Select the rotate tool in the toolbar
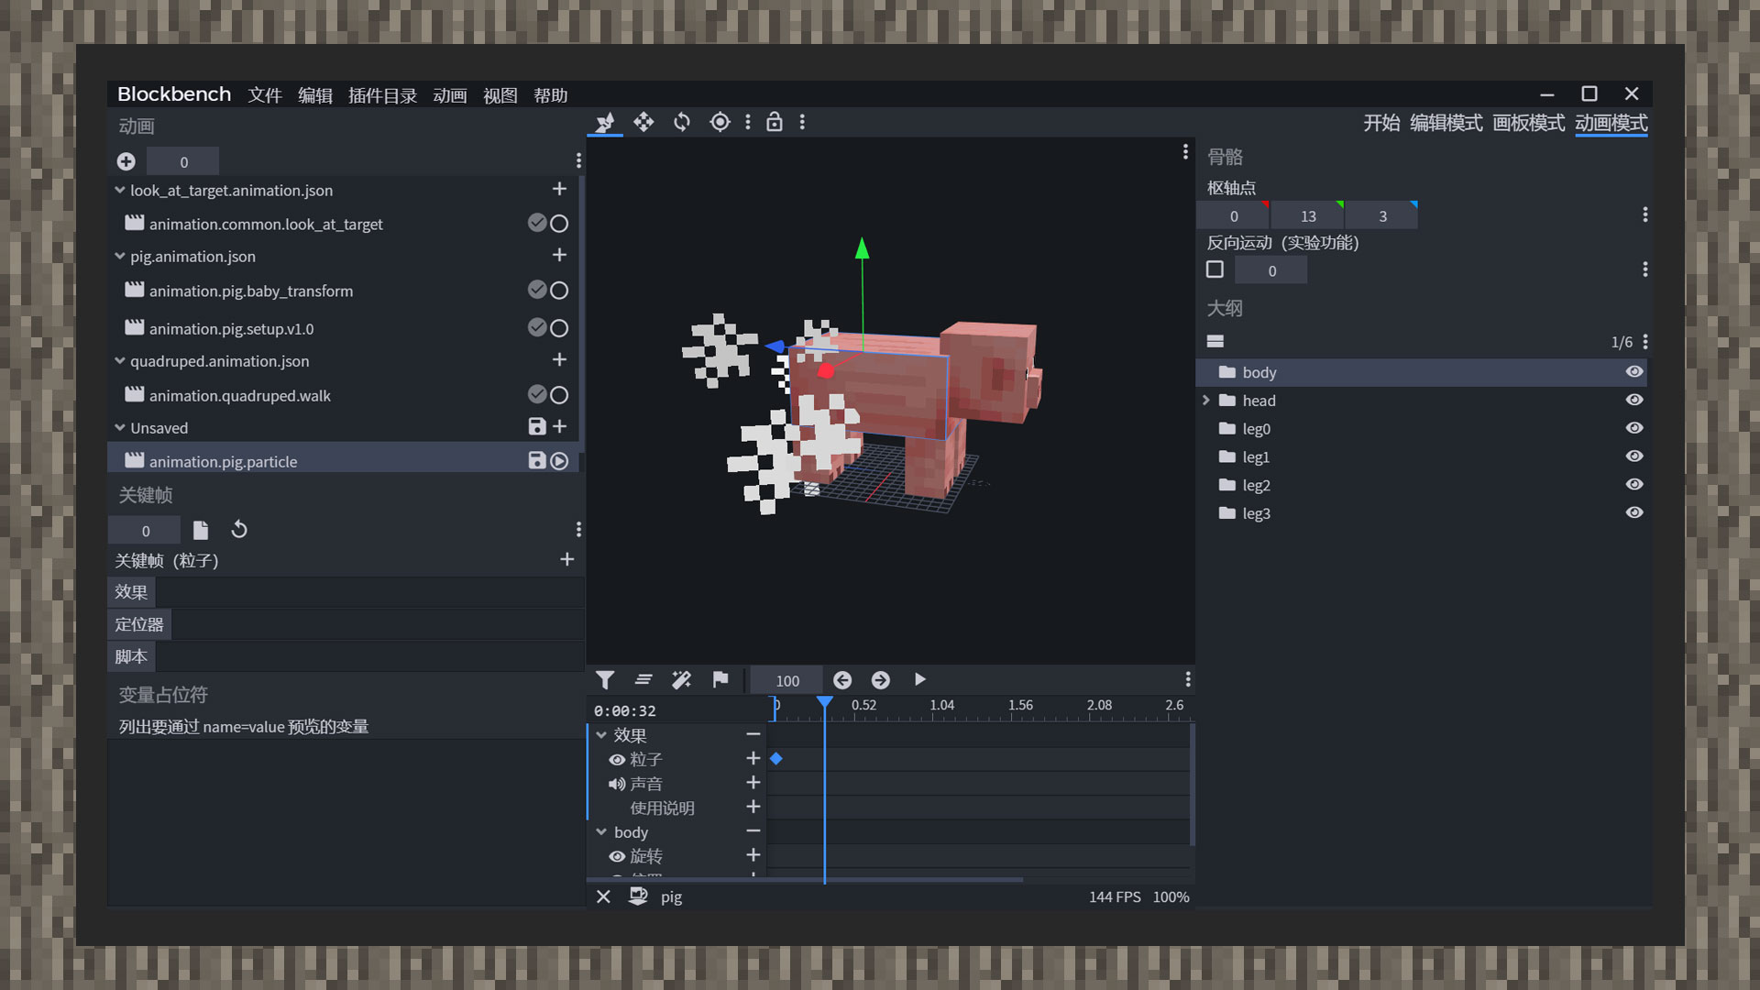Image resolution: width=1760 pixels, height=990 pixels. tap(682, 122)
